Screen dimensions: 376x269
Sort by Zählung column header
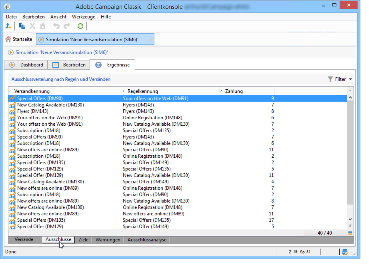click(247, 91)
